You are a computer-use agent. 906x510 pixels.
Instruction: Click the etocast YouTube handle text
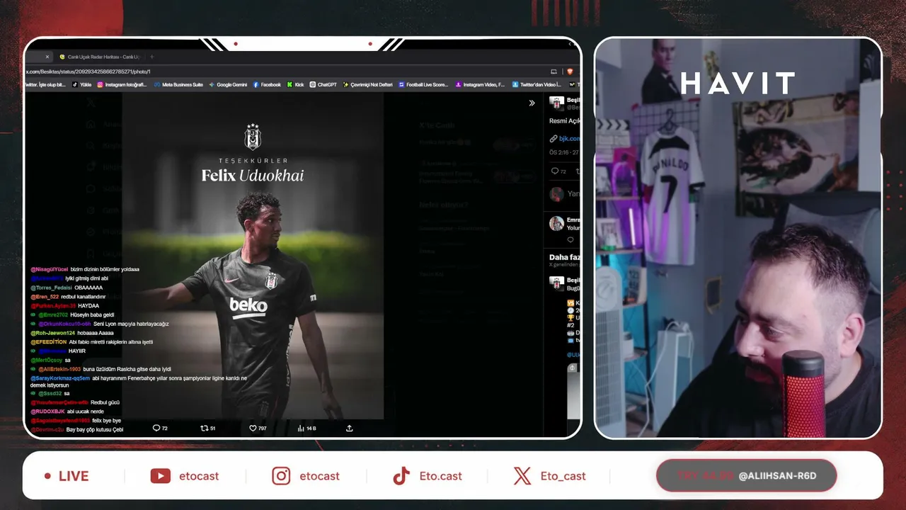click(199, 476)
